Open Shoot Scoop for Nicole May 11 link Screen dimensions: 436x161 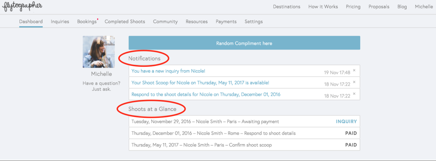tap(200, 83)
